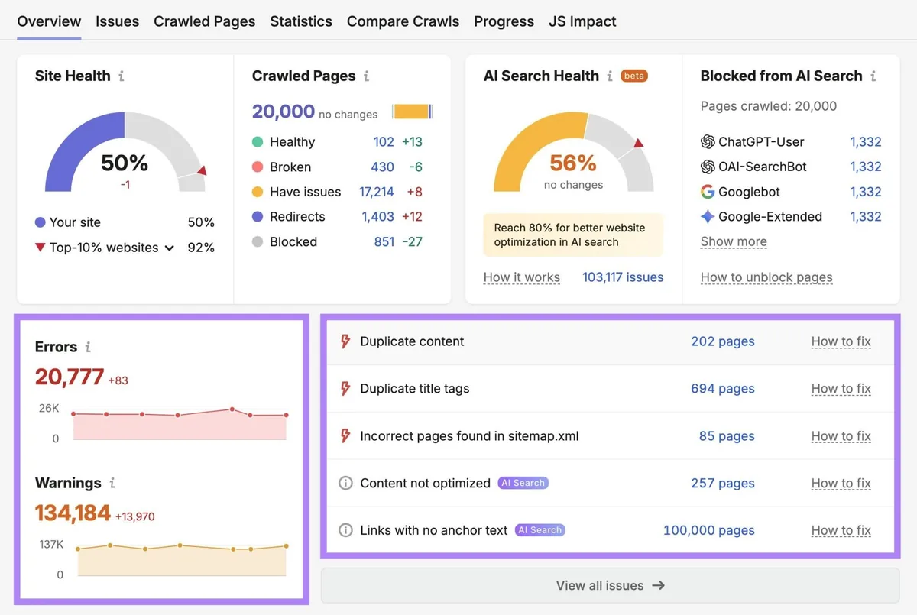Screen dimensions: 917x615
Task: Switch to the JS Impact tab
Action: click(582, 21)
